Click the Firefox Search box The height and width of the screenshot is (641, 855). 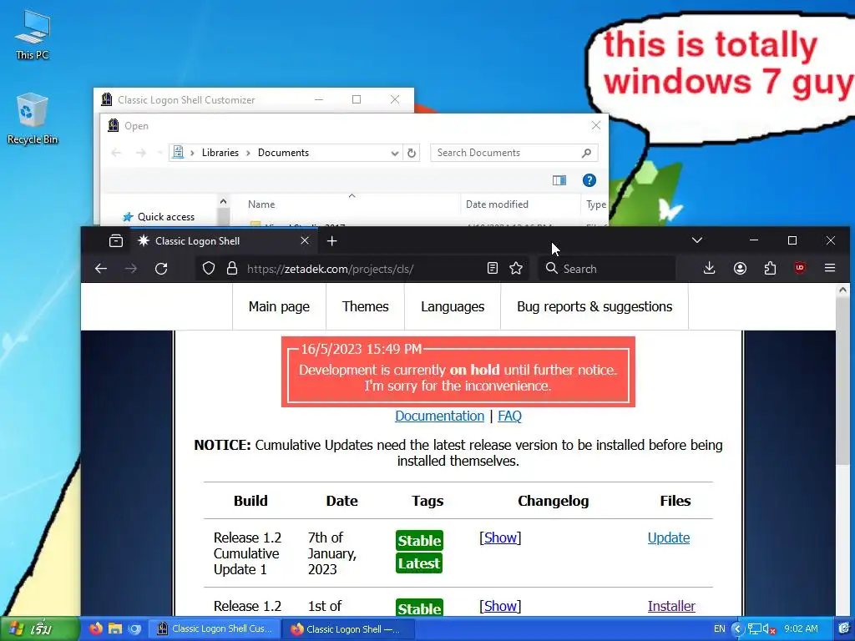[607, 269]
